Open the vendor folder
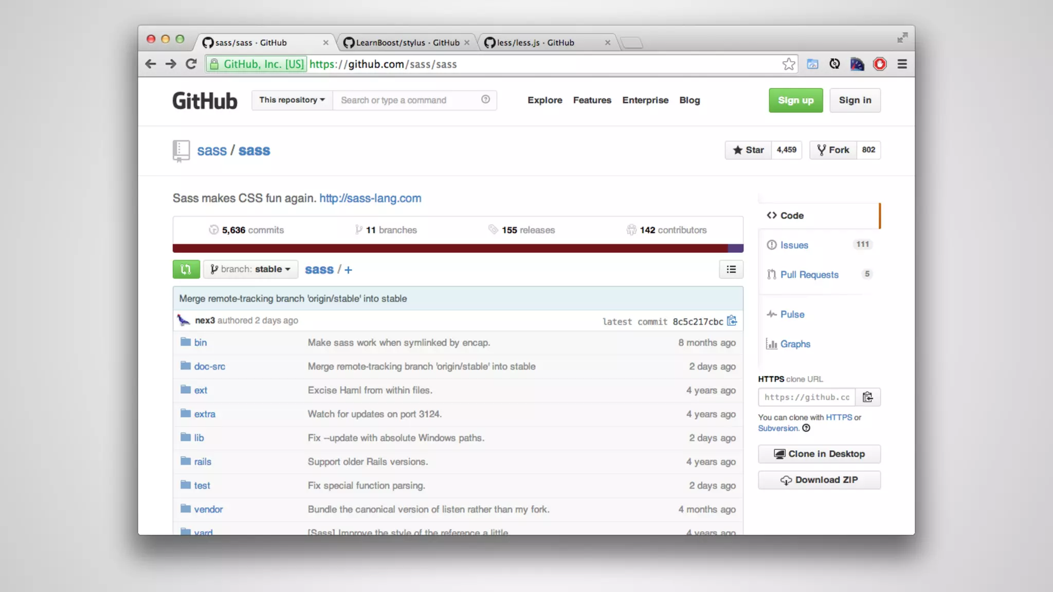The width and height of the screenshot is (1053, 592). (x=208, y=509)
